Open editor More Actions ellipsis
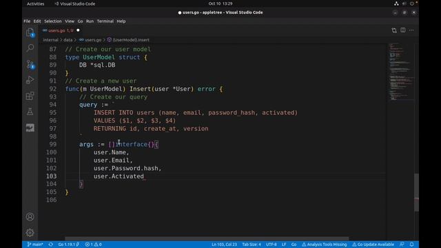This screenshot has width=441, height=248. 411,30
